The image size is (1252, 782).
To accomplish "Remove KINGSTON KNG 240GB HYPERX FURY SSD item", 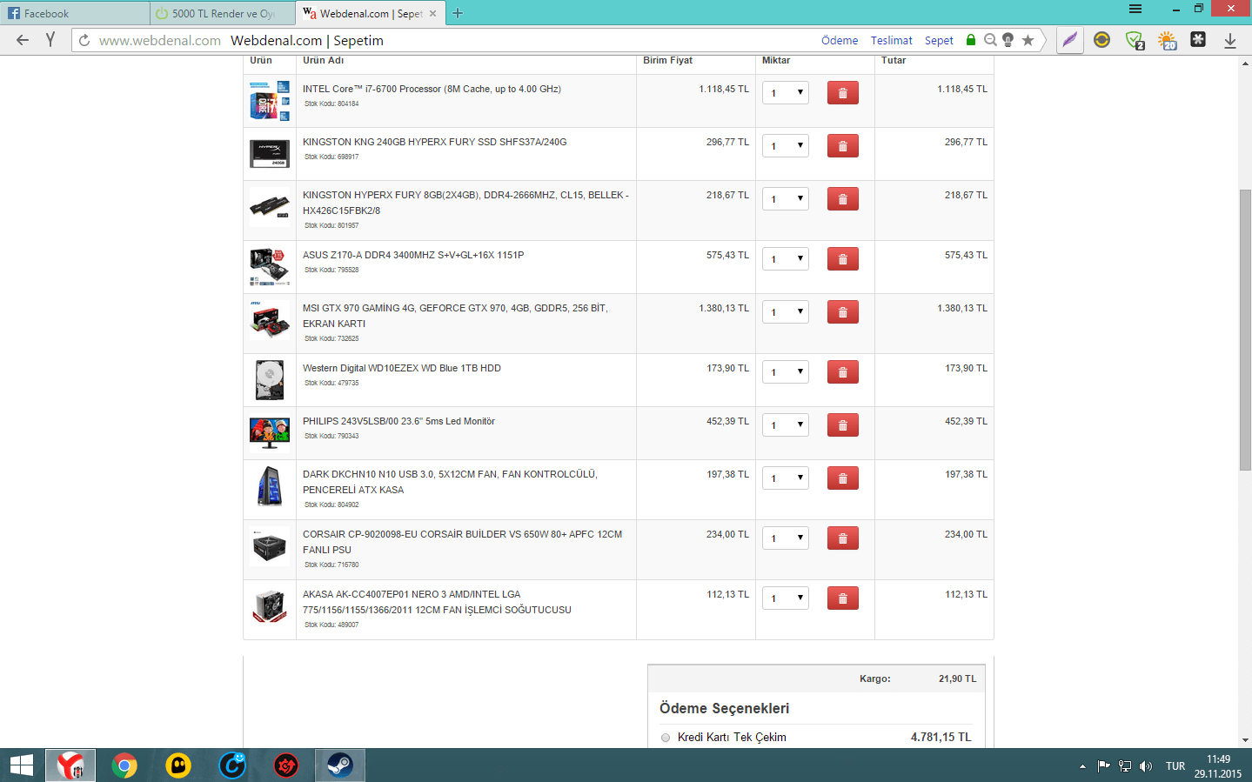I will coord(842,146).
